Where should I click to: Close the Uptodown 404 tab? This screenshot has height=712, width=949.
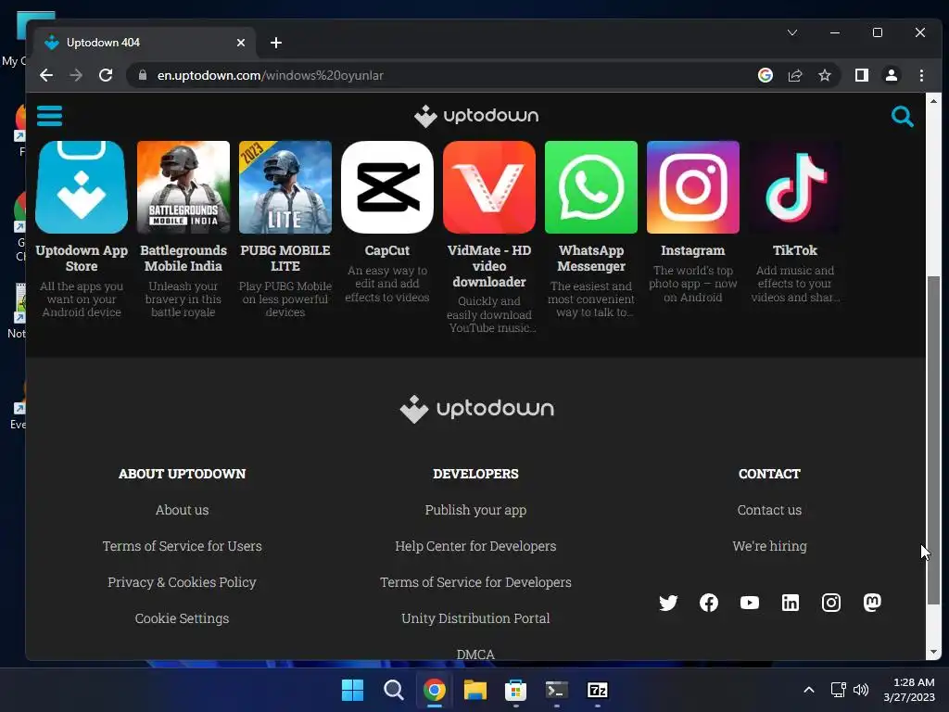(240, 43)
